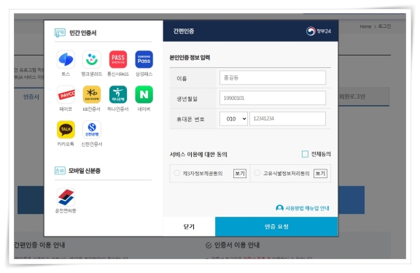420x273 pixels.
Task: Open the 010 phone prefix dropdown
Action: [233, 118]
